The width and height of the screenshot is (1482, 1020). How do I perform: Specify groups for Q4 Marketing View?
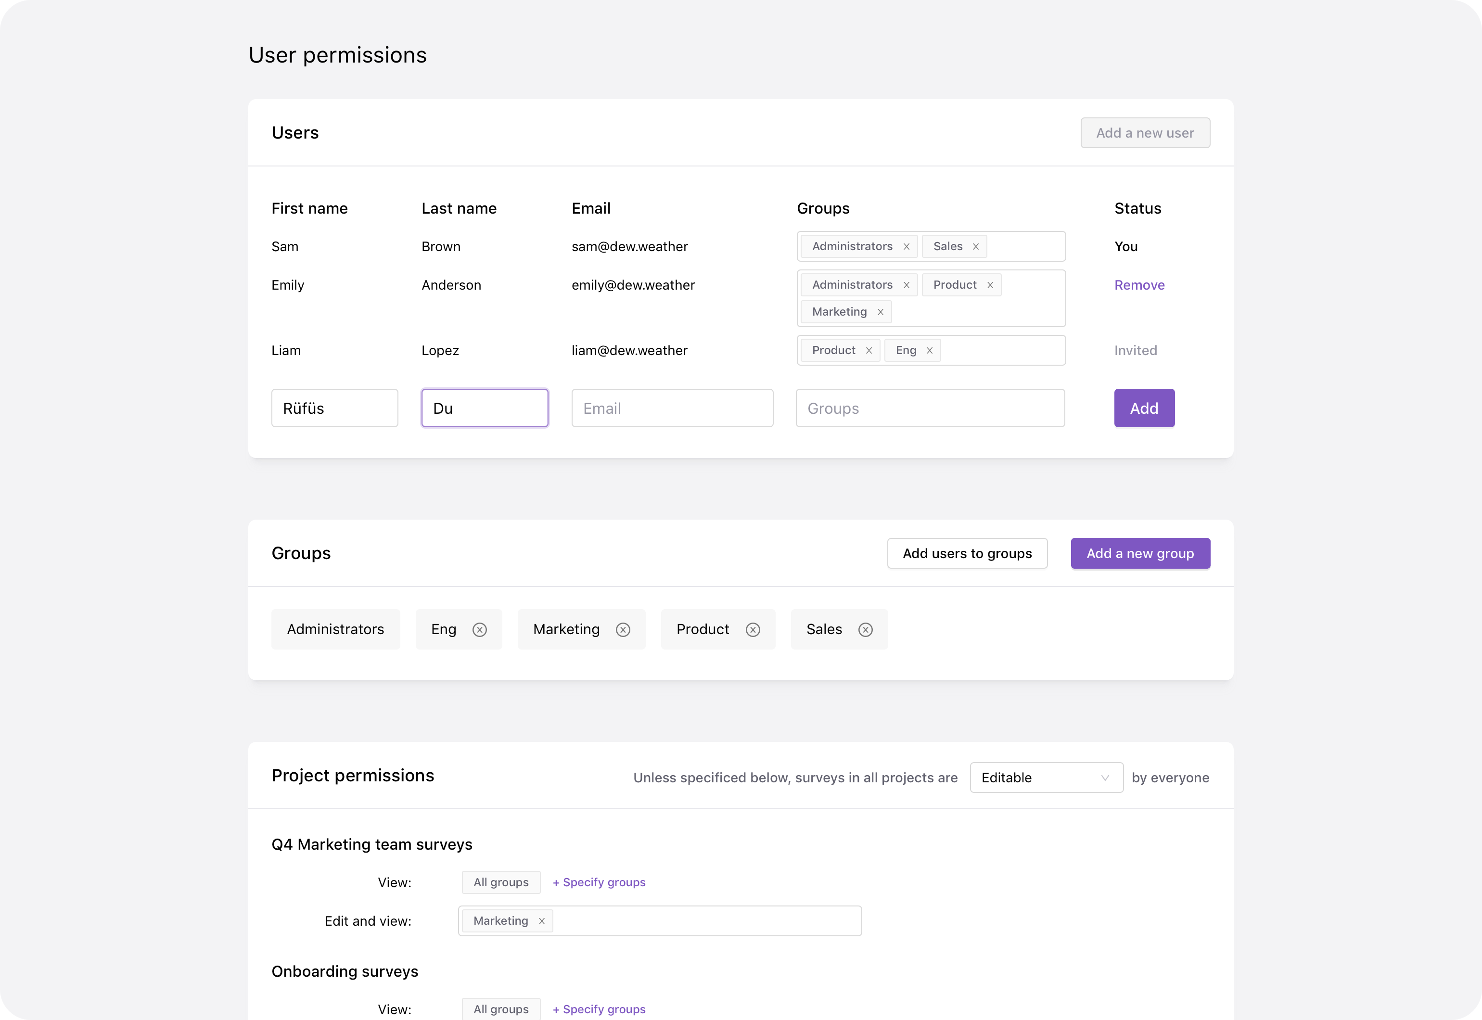point(599,882)
